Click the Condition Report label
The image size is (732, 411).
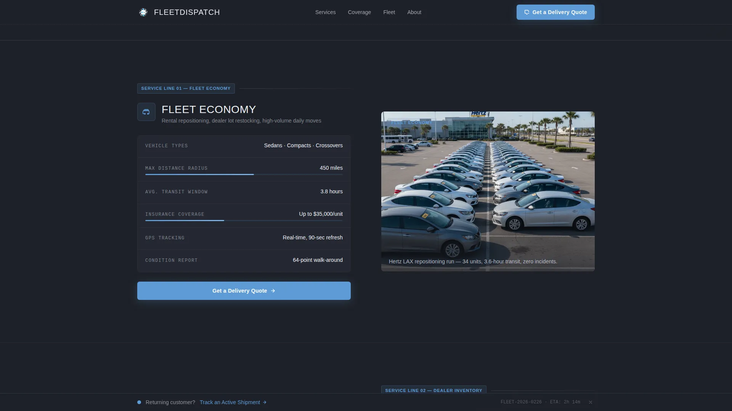point(171,260)
